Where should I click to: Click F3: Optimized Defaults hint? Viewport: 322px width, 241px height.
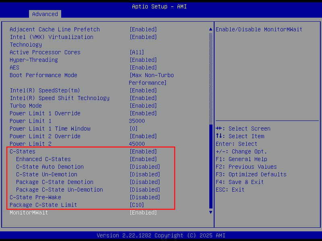[251, 174]
